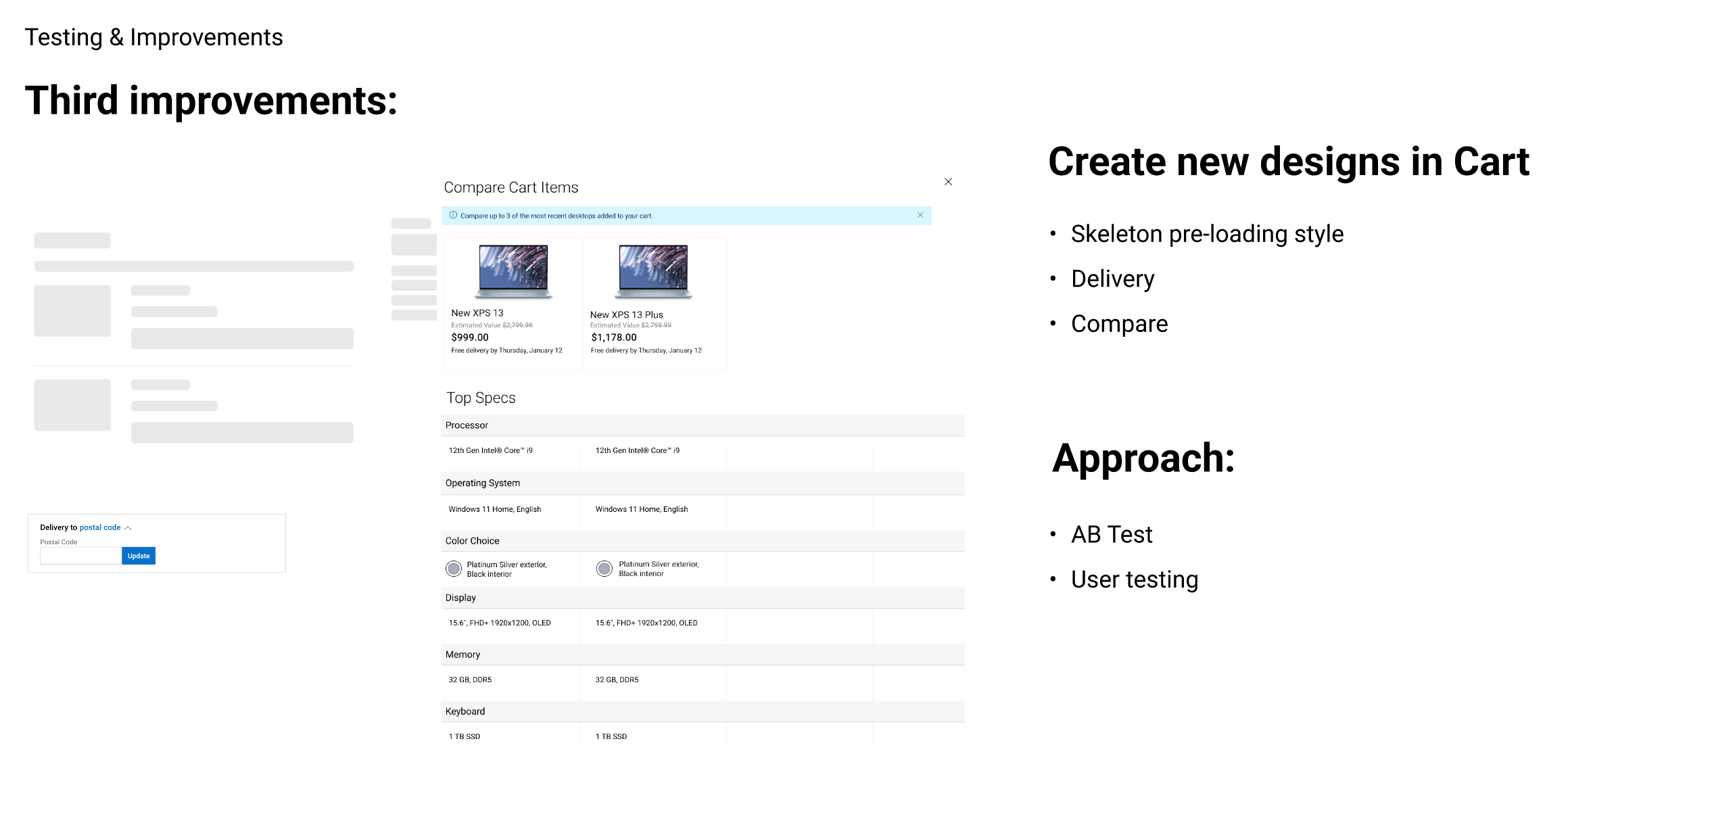Click the Top Specs heading
Screen dimensions: 1735x831
[481, 398]
